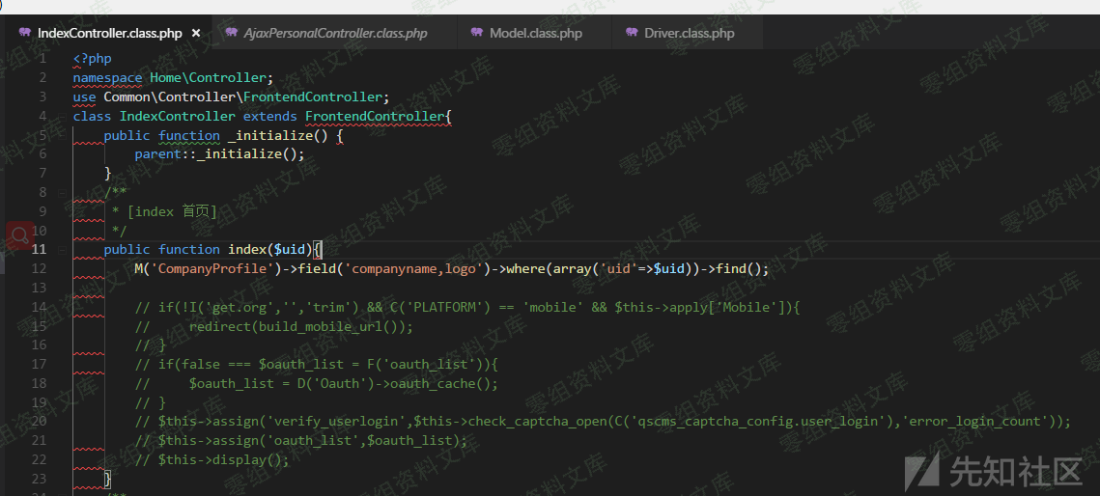
Task: Click the parent::_initialize() call on line 6
Action: coord(219,154)
